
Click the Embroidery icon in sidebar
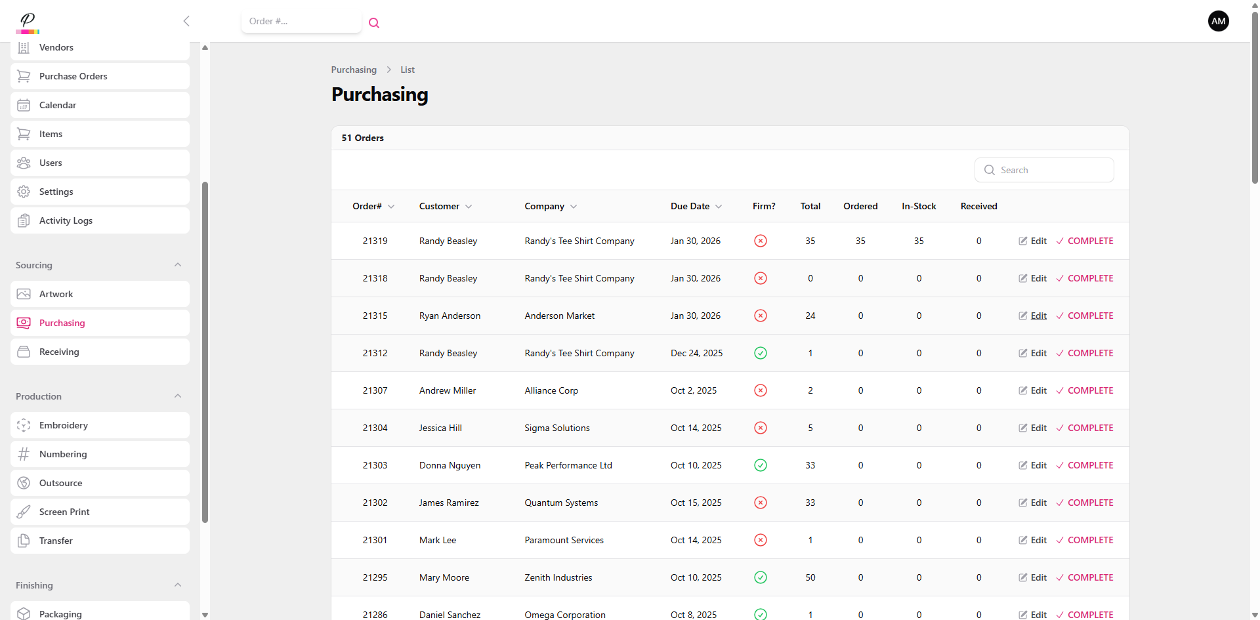pos(24,425)
